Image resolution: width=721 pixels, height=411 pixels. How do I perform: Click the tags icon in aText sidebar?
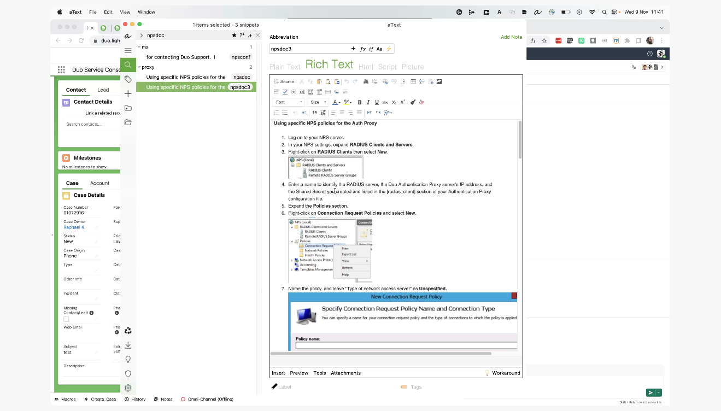(128, 79)
